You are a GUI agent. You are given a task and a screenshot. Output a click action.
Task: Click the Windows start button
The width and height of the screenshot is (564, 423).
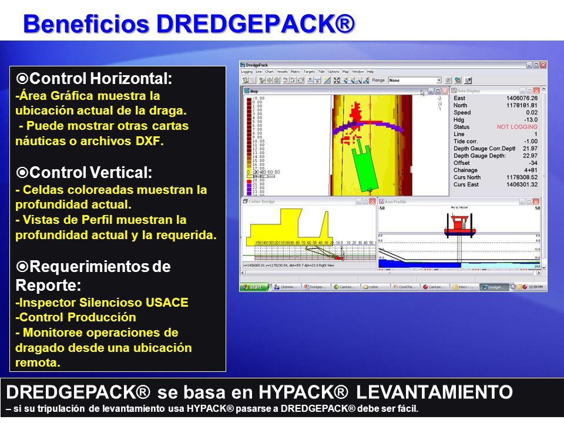[254, 287]
